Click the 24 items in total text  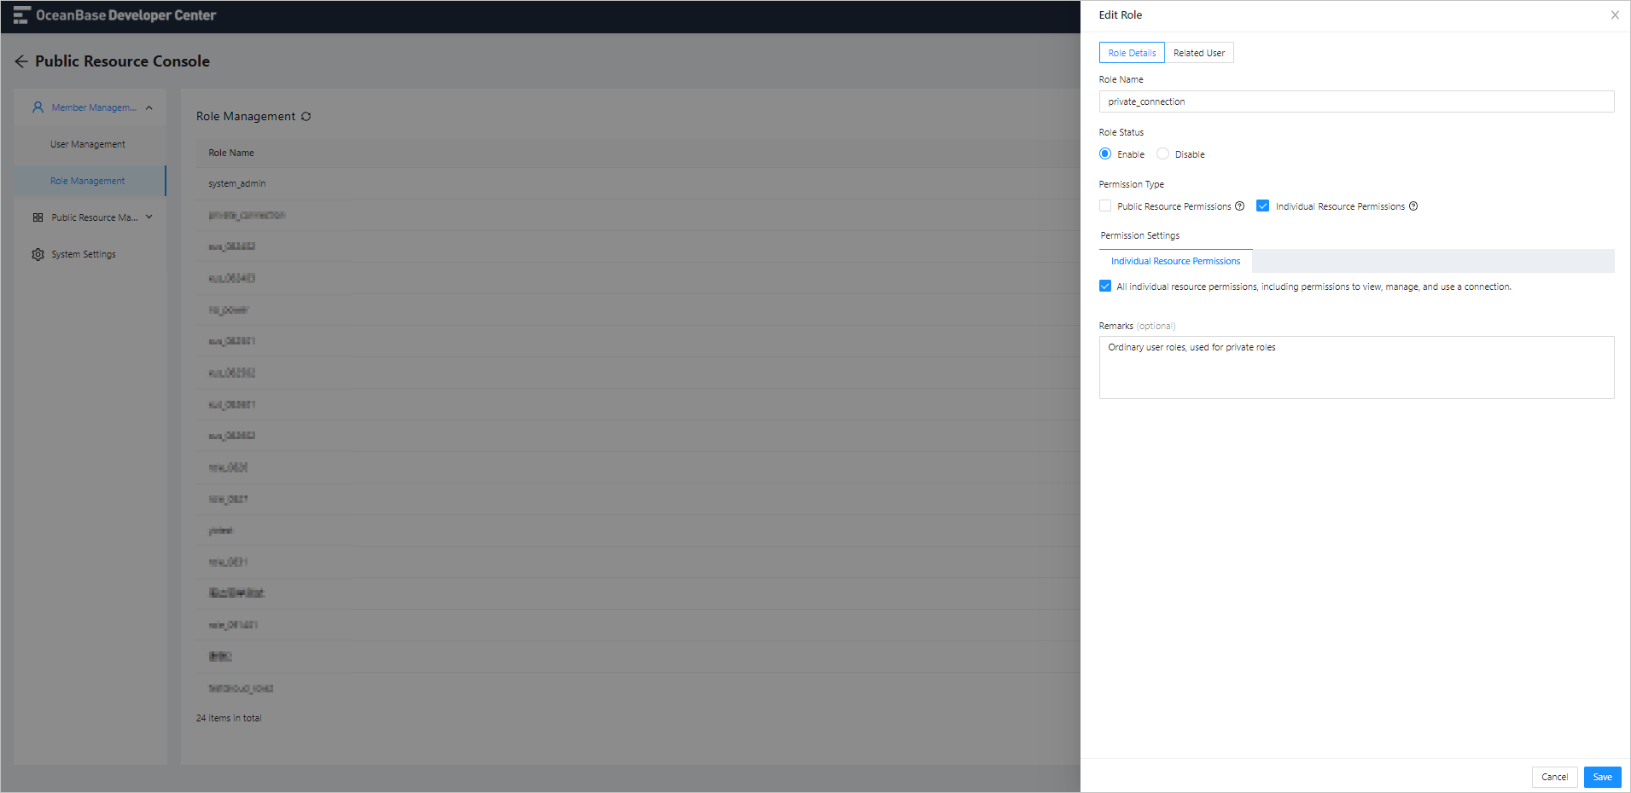(x=229, y=718)
